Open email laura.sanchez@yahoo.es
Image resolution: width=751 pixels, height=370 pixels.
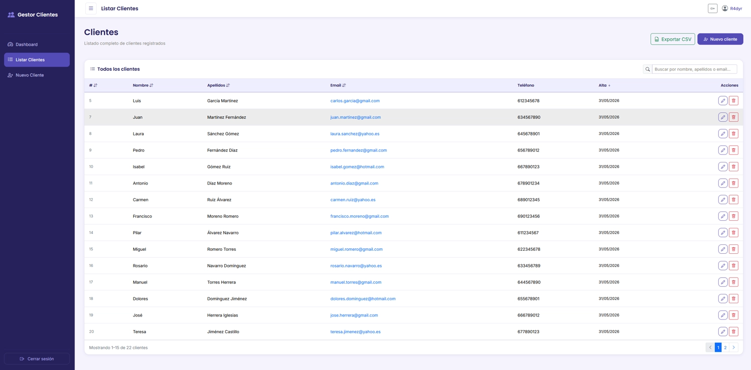coord(355,133)
